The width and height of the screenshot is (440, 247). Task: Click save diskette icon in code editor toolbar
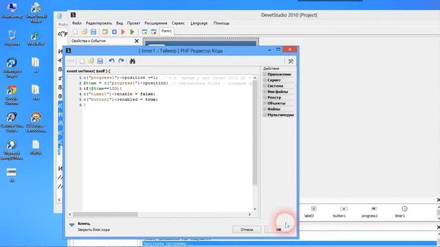pyautogui.click(x=100, y=61)
